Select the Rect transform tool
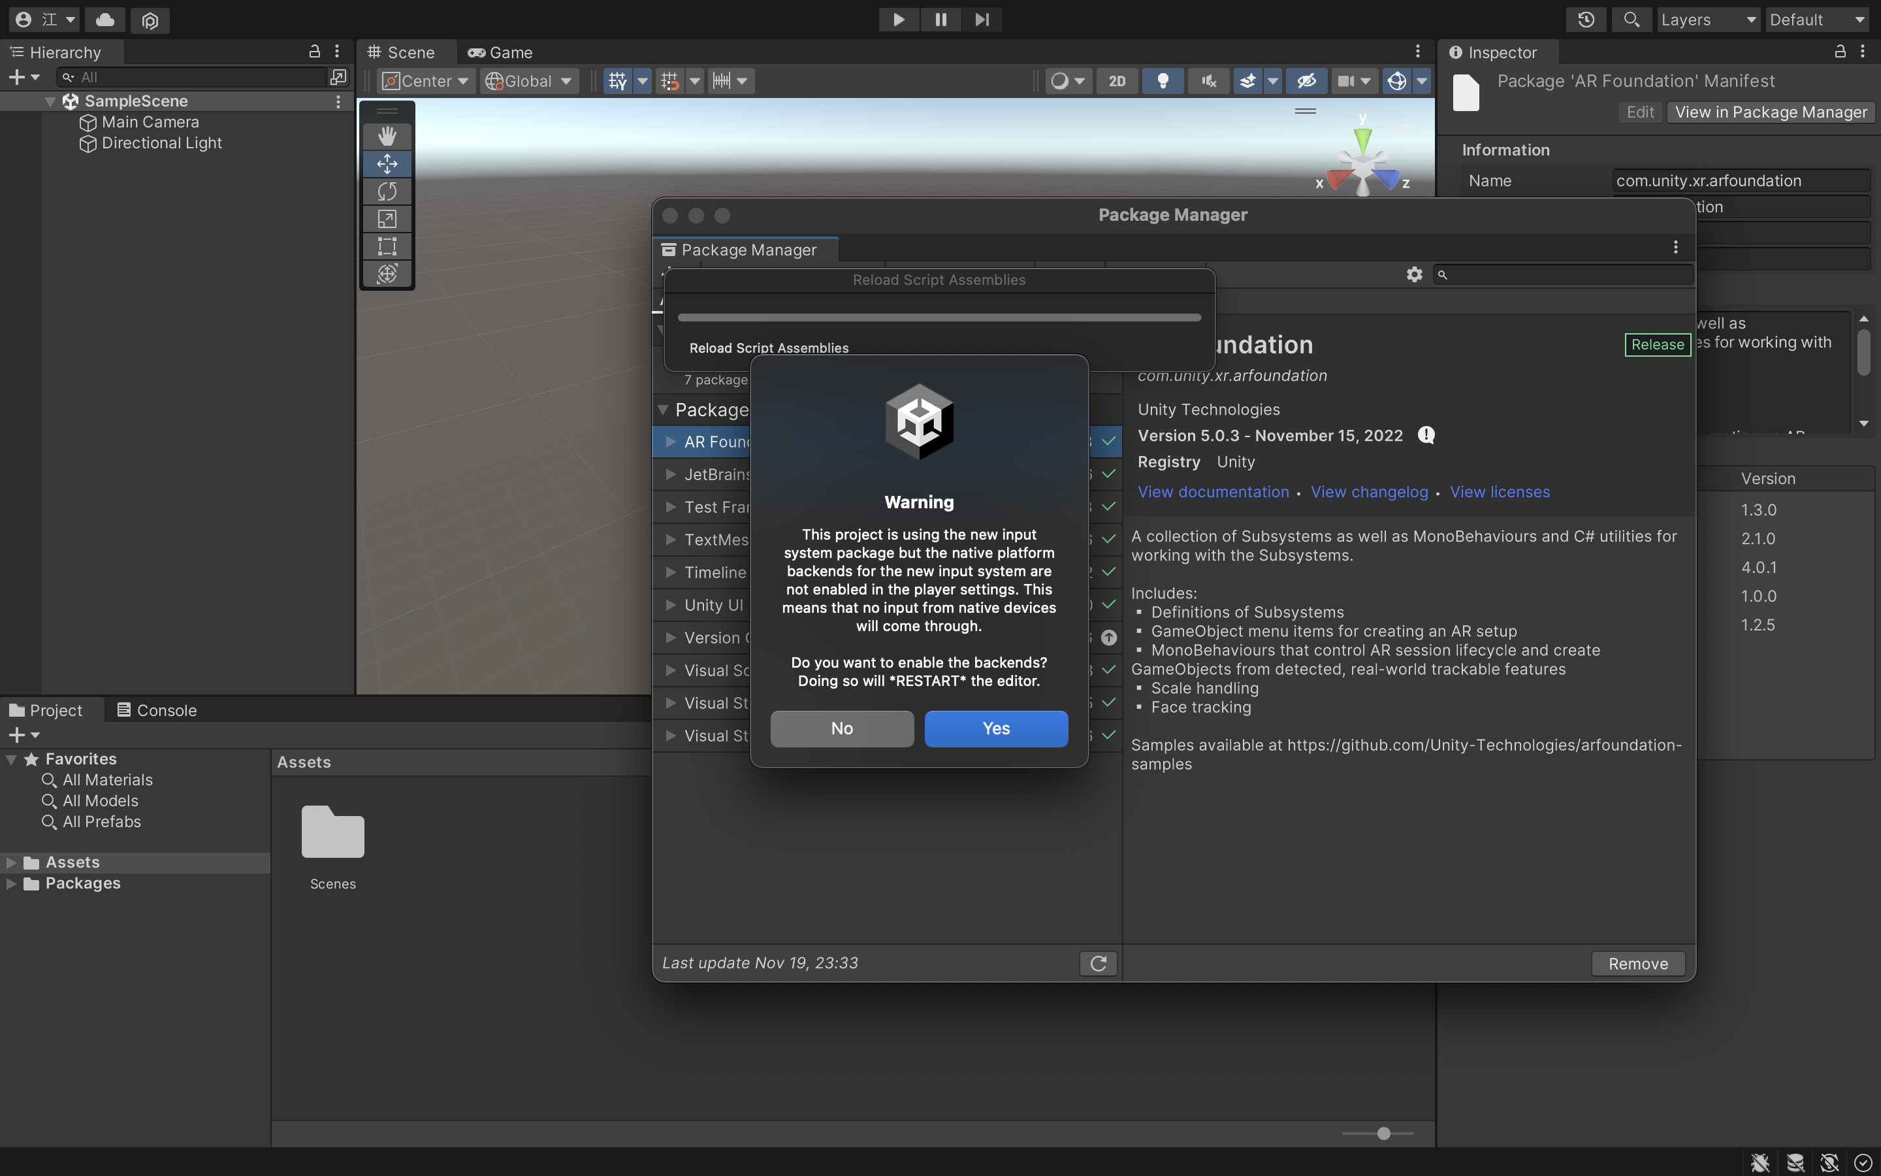The height and width of the screenshot is (1176, 1881). tap(387, 246)
